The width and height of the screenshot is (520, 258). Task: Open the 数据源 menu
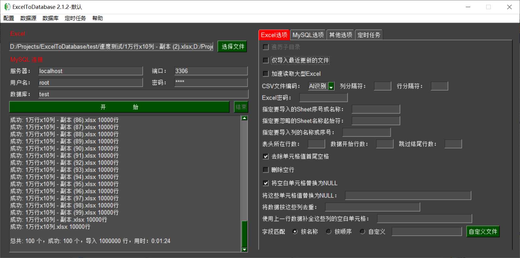pyautogui.click(x=28, y=18)
